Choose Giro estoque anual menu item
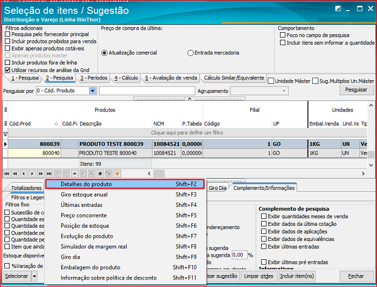377x287 pixels. (125, 194)
